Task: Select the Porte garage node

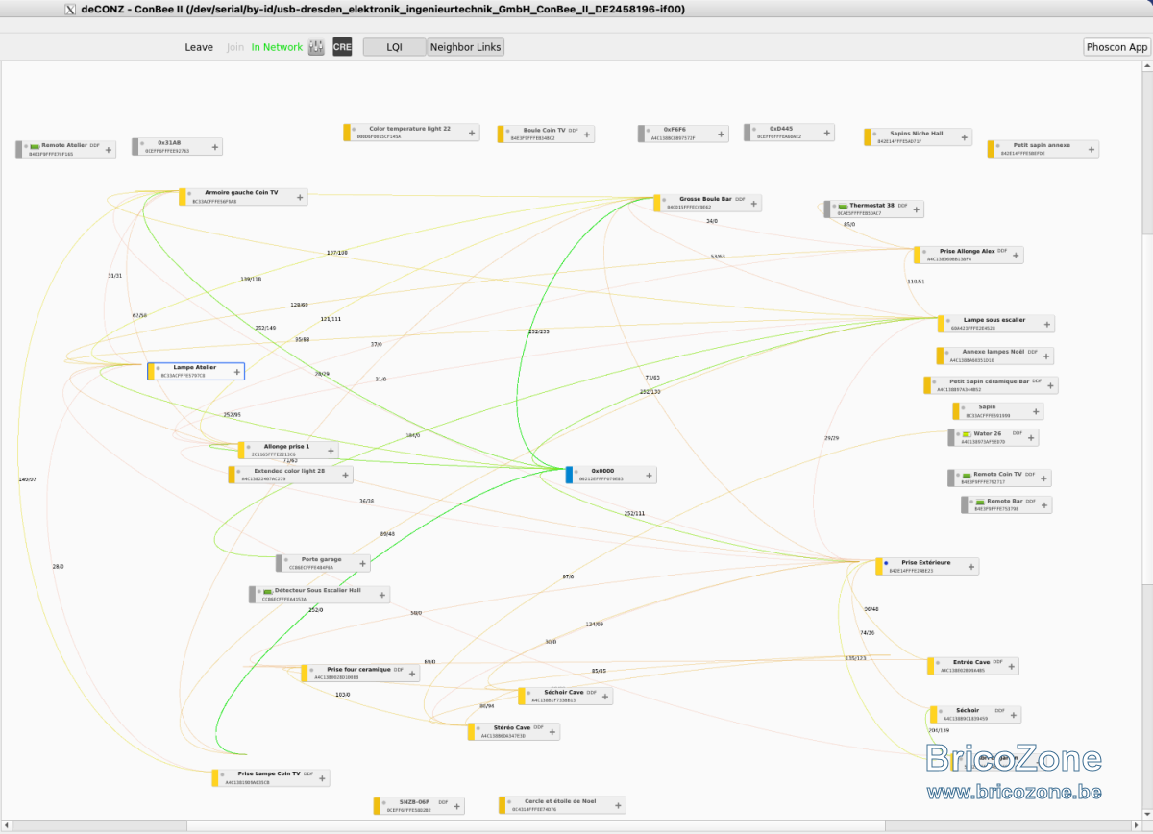Action: 323,563
